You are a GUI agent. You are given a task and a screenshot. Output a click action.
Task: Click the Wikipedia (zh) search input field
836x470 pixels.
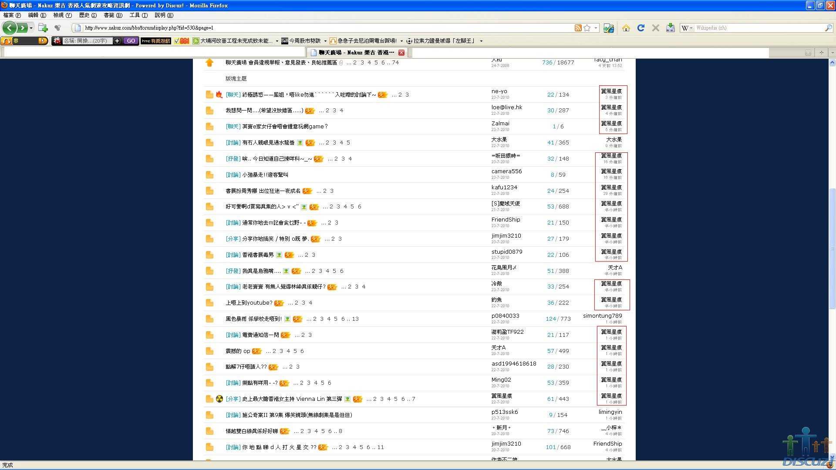(x=758, y=28)
